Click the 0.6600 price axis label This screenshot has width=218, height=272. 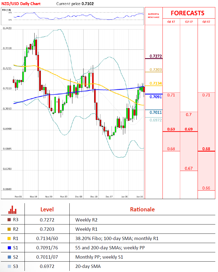(7, 189)
